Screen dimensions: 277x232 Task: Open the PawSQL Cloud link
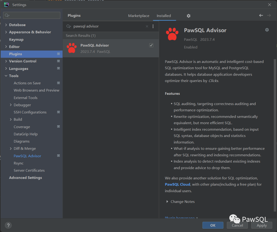(x=177, y=184)
